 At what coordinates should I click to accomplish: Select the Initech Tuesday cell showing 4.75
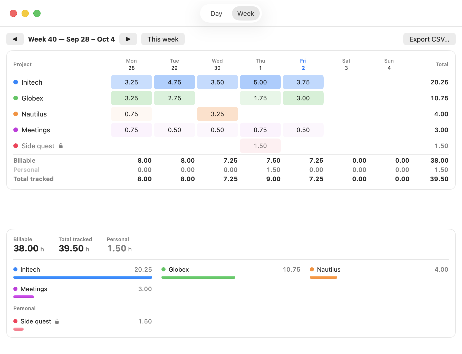point(175,82)
